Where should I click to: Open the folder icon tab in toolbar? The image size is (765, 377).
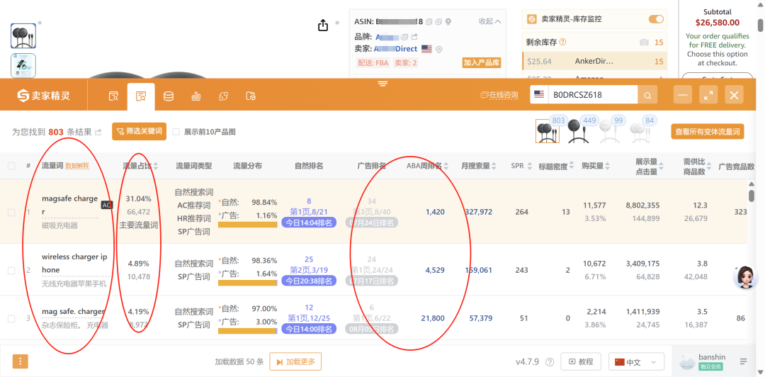point(251,96)
